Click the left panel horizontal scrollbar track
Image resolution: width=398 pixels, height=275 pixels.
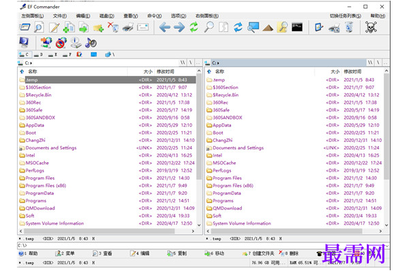(107, 231)
